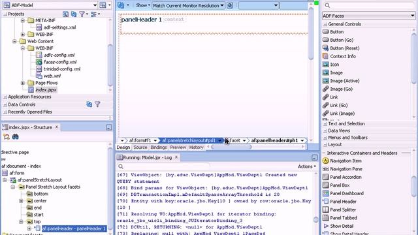The image size is (418, 235).
Task: Select the Panel Splitter component
Action: [343, 210]
